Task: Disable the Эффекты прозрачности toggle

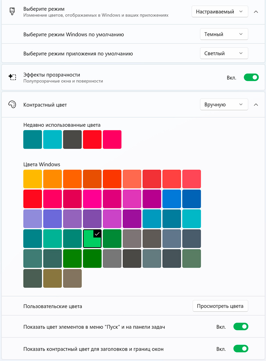Action: click(x=251, y=78)
